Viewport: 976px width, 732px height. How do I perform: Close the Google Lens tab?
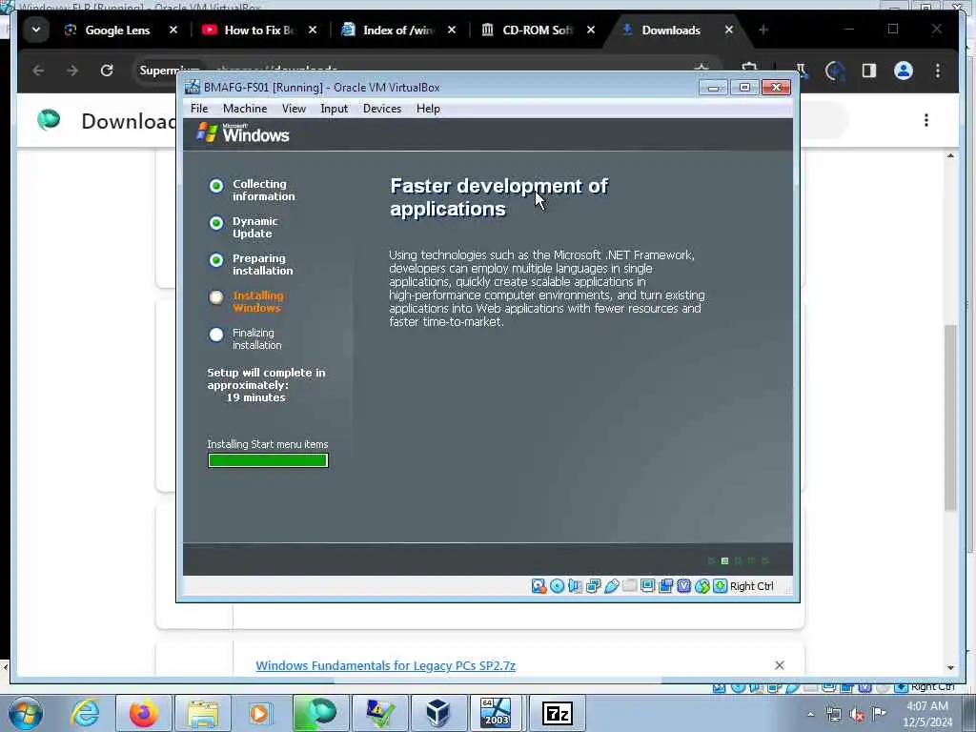coord(173,30)
